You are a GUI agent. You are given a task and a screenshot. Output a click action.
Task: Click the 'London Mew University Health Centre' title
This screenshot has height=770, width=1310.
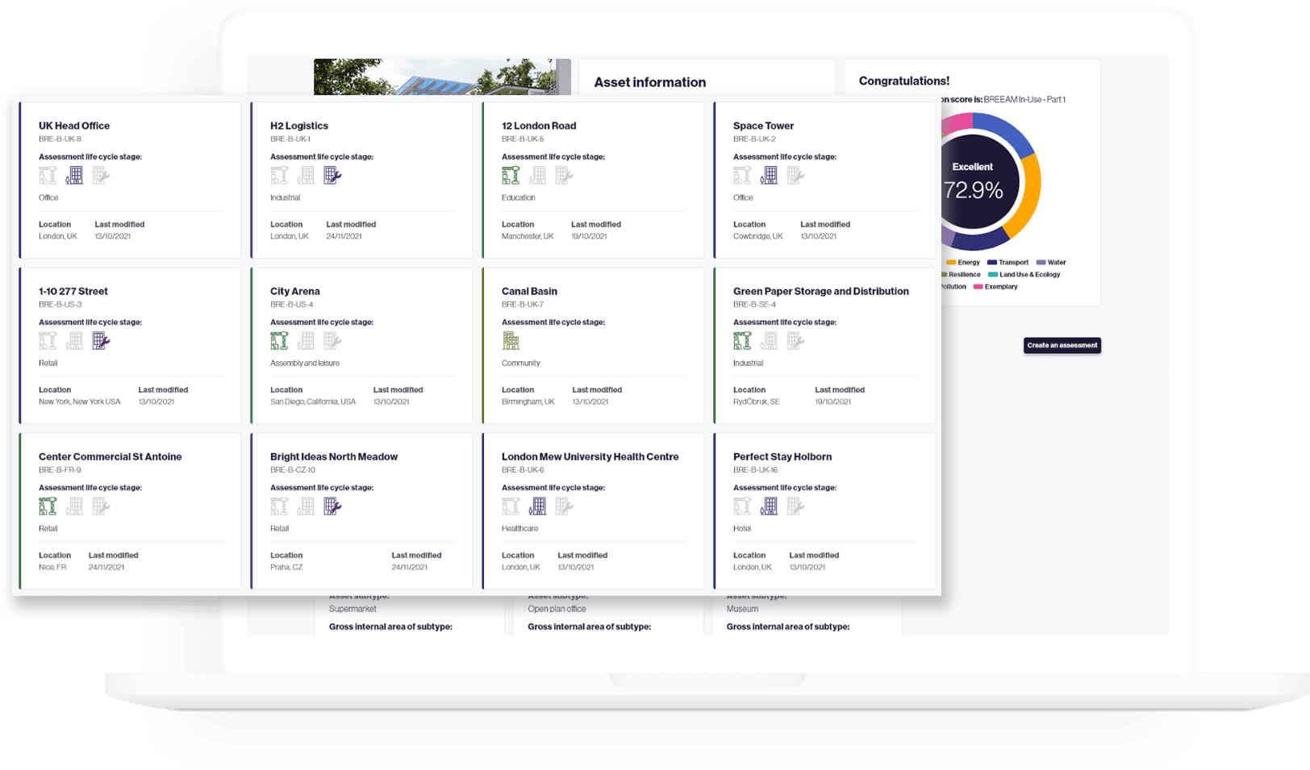[x=590, y=456]
